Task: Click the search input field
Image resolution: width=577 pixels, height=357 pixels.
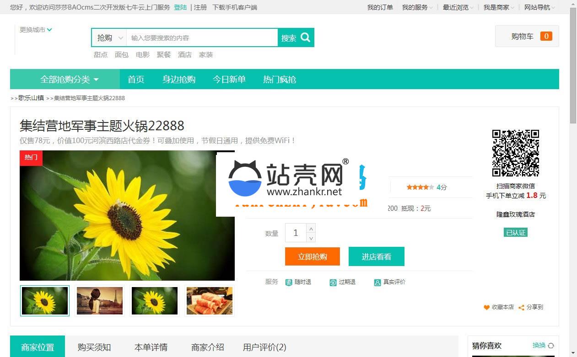Action: pyautogui.click(x=202, y=37)
